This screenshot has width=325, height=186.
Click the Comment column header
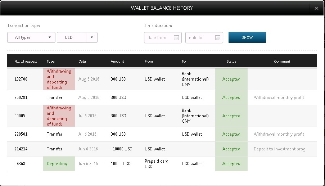(282, 62)
